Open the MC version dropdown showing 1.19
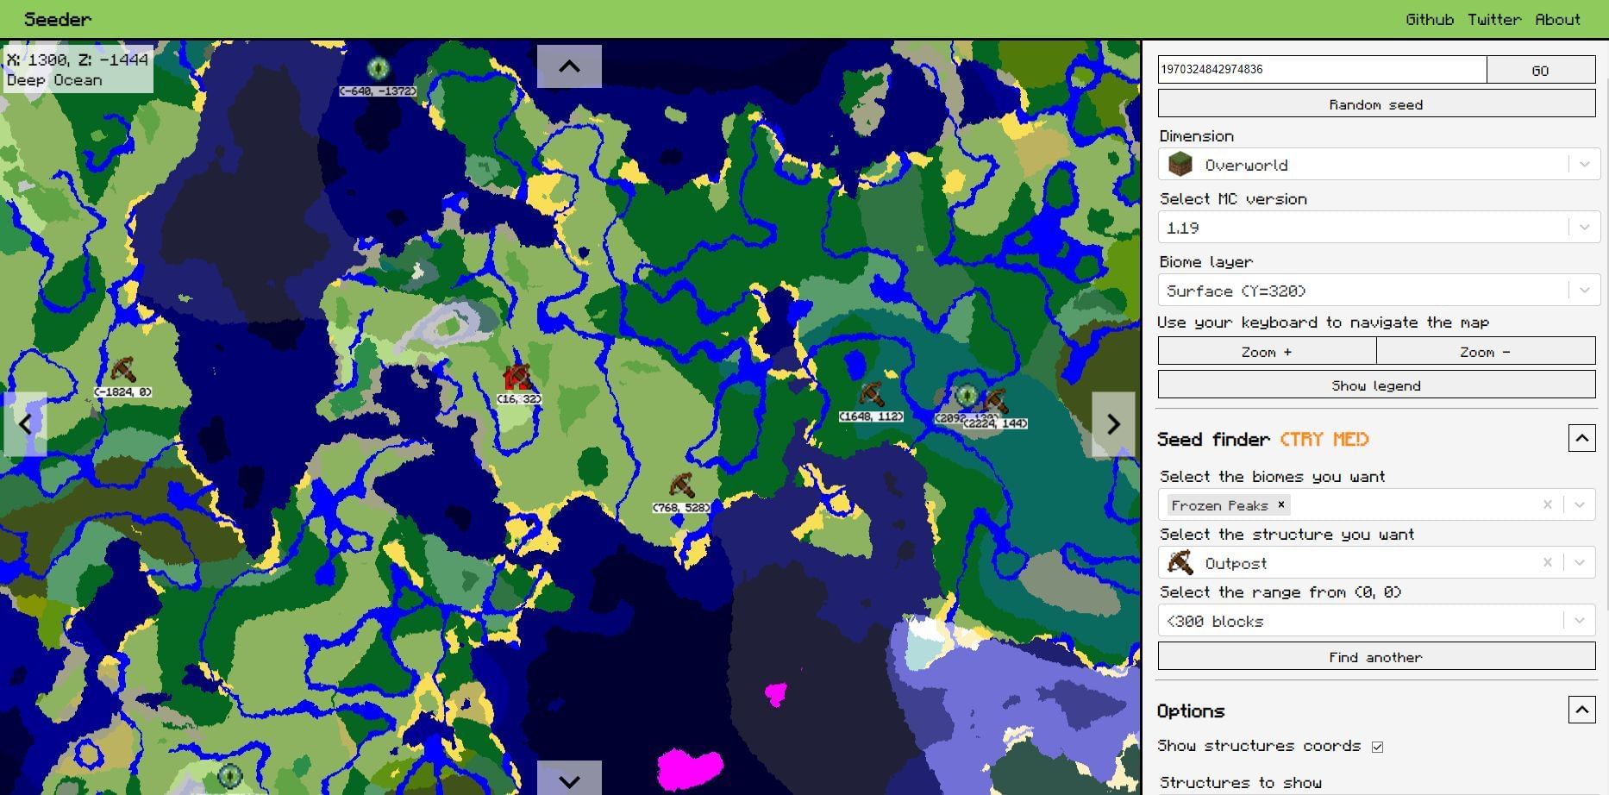Viewport: 1609px width, 795px height. click(x=1583, y=227)
